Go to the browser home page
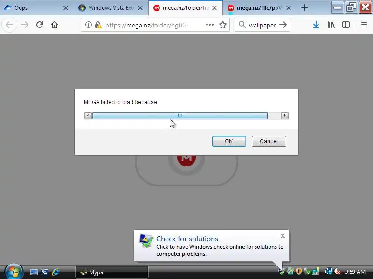373x279 pixels. coord(55,25)
